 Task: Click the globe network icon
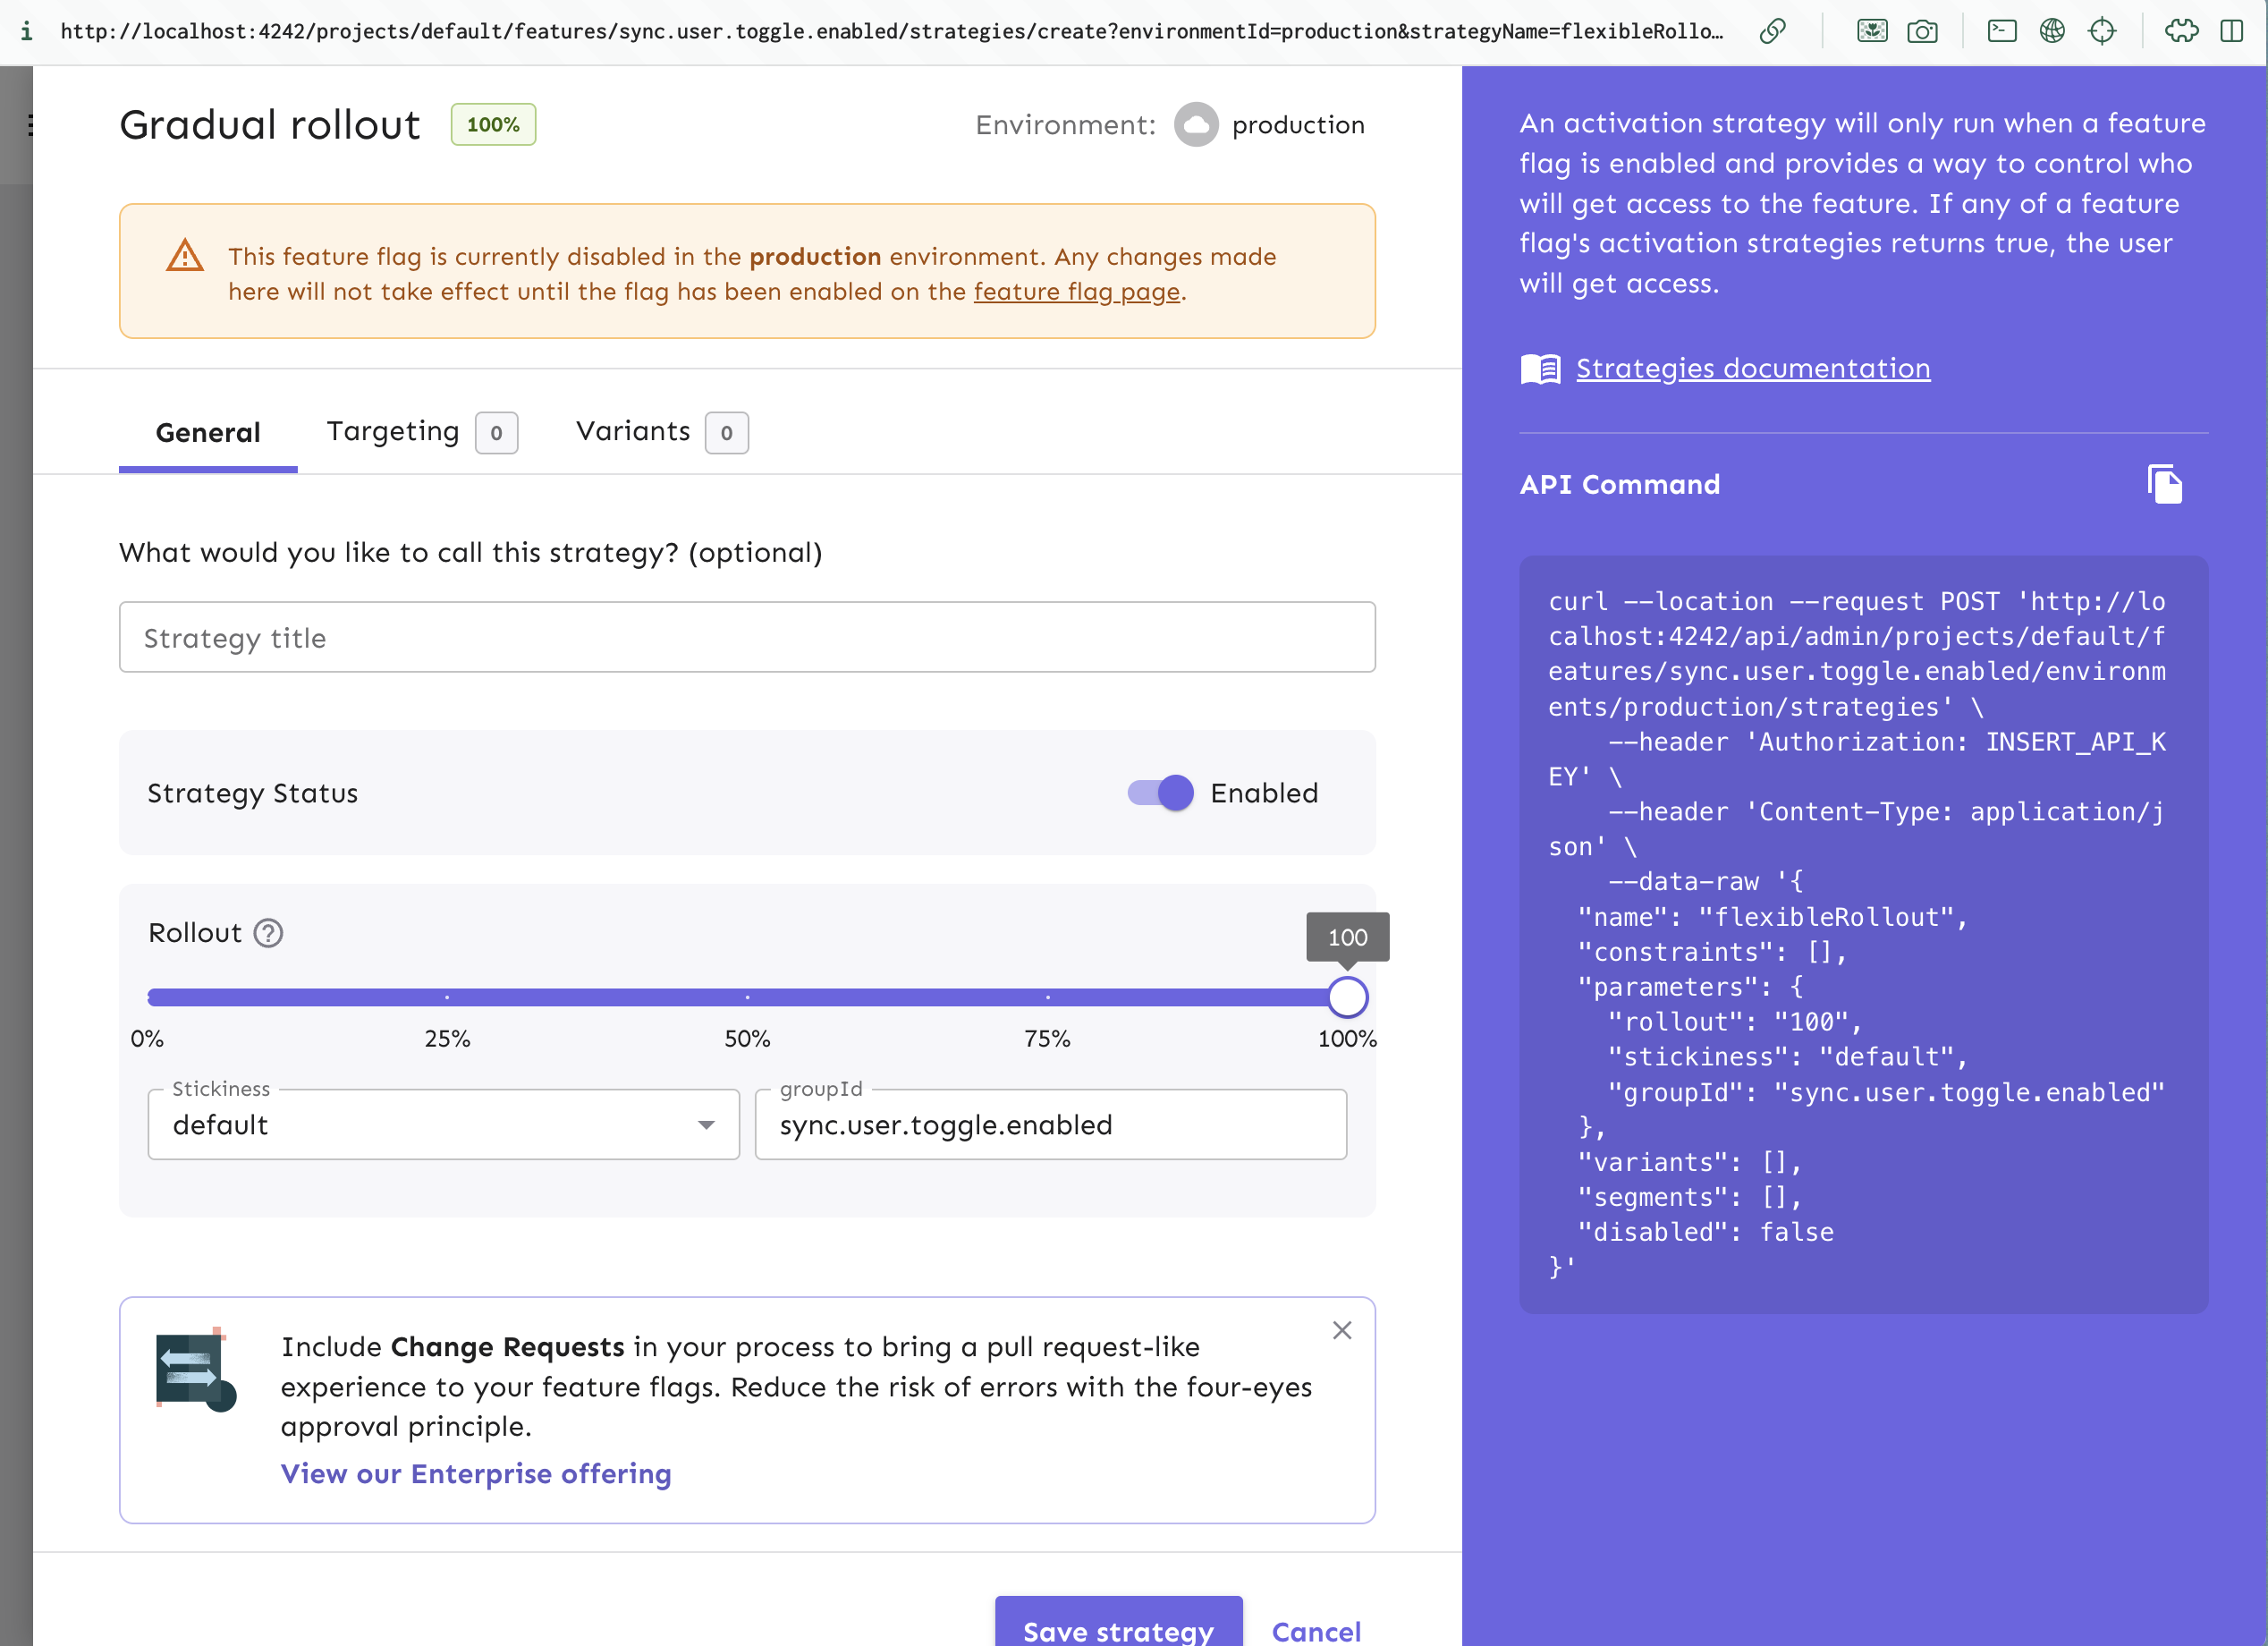[2052, 31]
